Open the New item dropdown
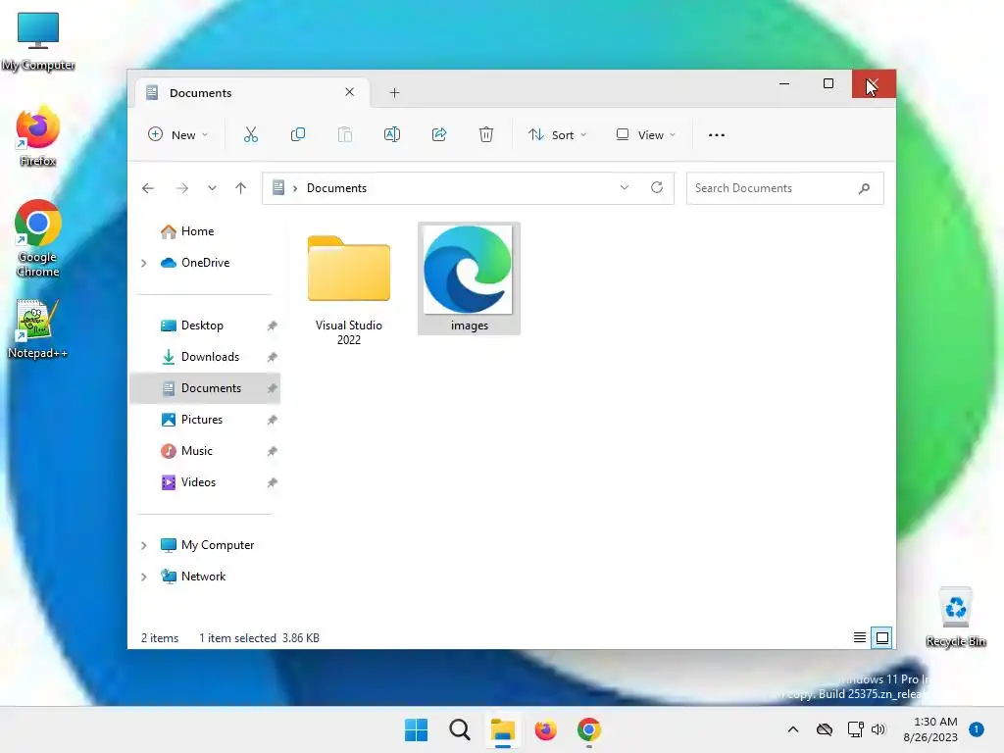 177,135
